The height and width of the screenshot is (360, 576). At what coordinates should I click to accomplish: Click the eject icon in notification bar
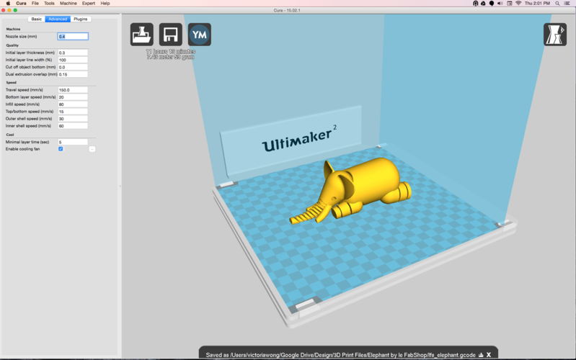[x=481, y=355]
